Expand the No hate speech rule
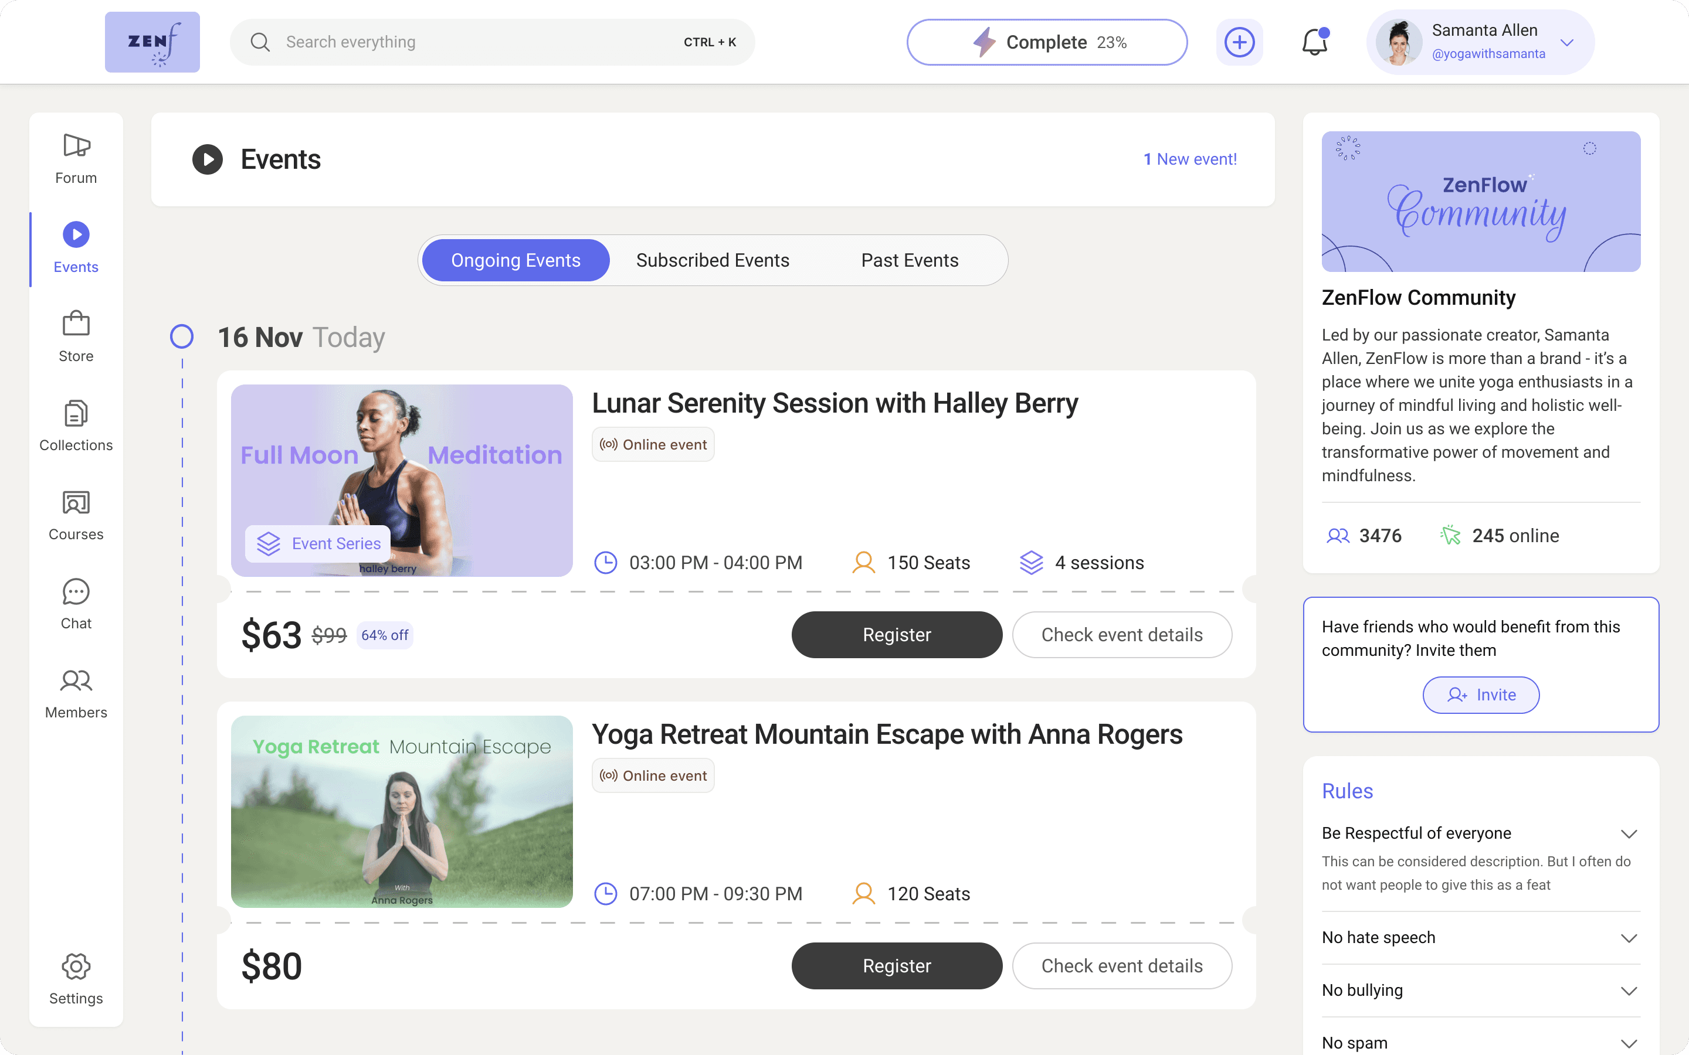The width and height of the screenshot is (1689, 1055). click(1630, 937)
